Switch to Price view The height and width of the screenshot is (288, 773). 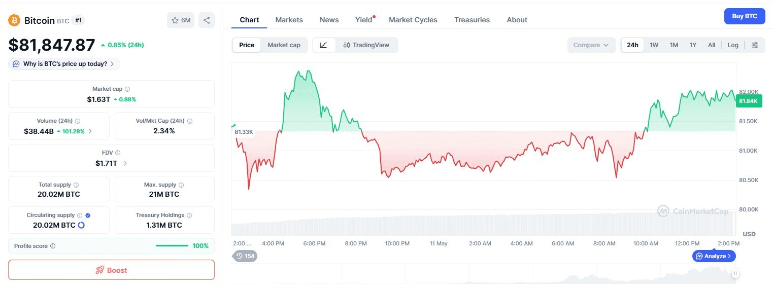[247, 45]
